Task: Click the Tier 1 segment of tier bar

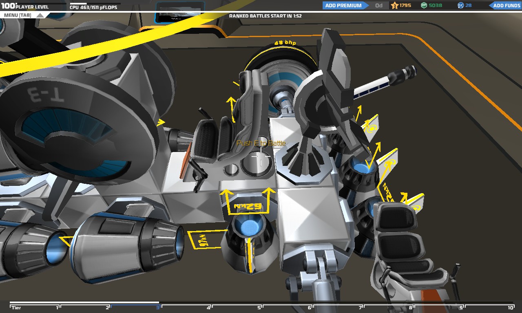Action: pos(35,306)
